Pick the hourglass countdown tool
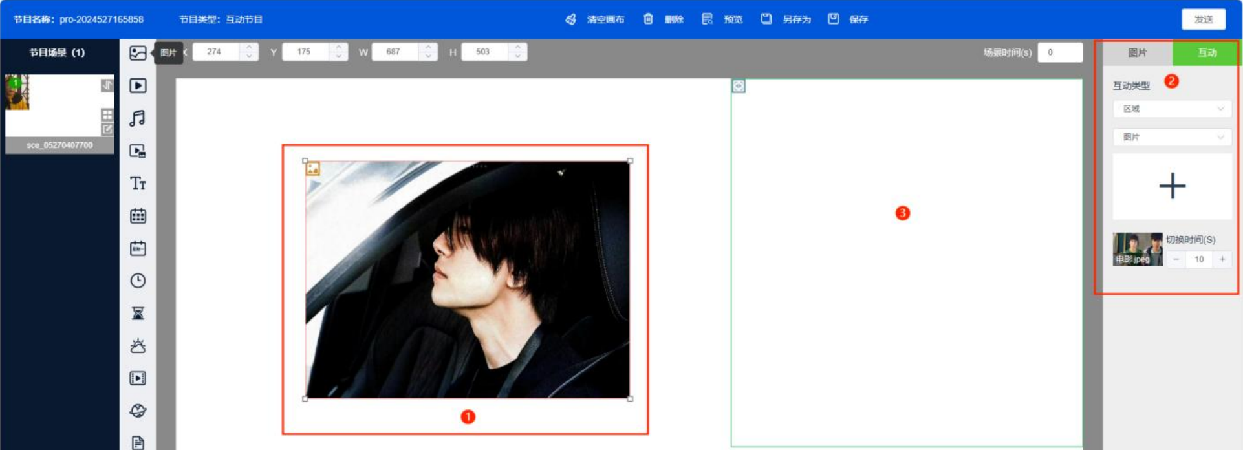 click(x=138, y=314)
